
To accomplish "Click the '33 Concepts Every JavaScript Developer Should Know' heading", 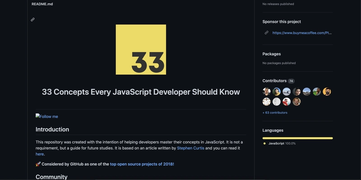I will pos(141,92).
